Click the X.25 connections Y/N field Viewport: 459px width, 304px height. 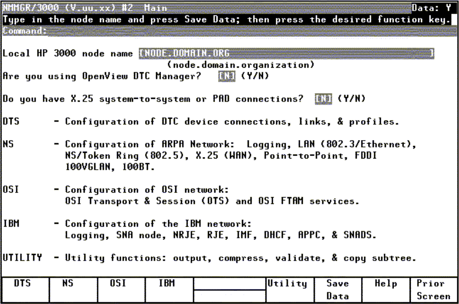coord(323,99)
